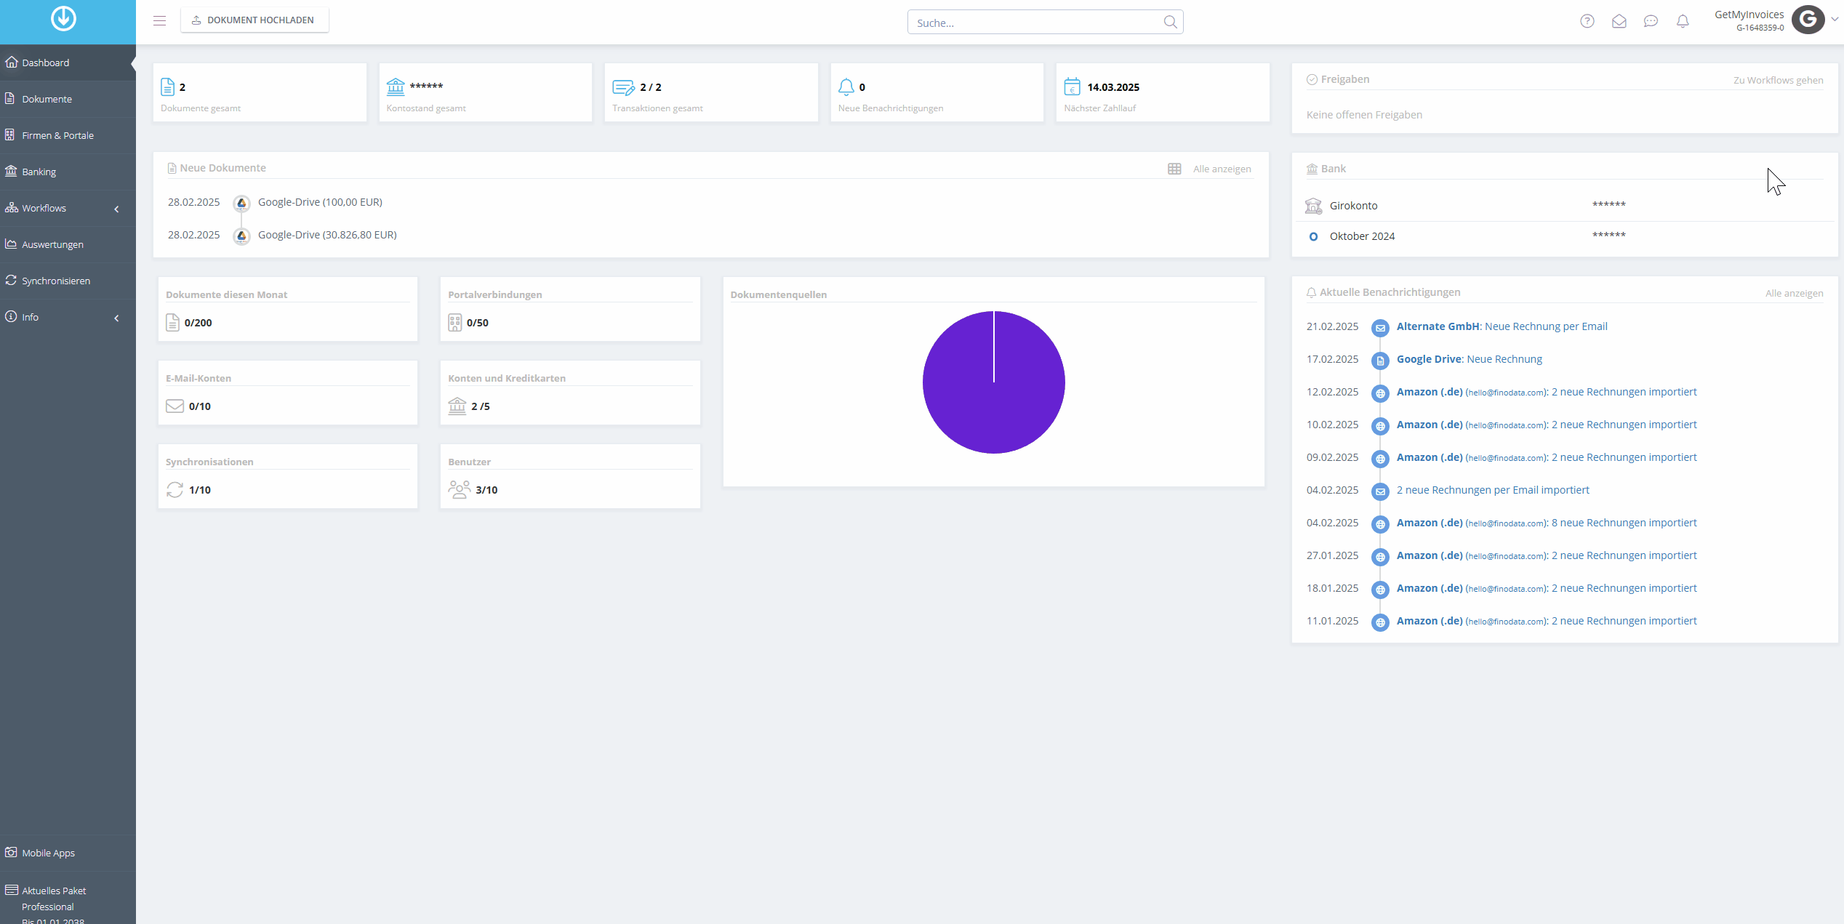This screenshot has width=1844, height=924.
Task: Click the table grid view icon in Neue Dokumente
Action: click(1174, 169)
